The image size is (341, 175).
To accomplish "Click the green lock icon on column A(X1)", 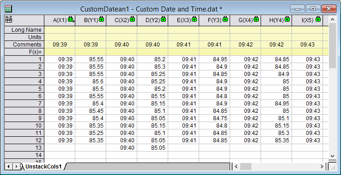I will tap(70, 19).
